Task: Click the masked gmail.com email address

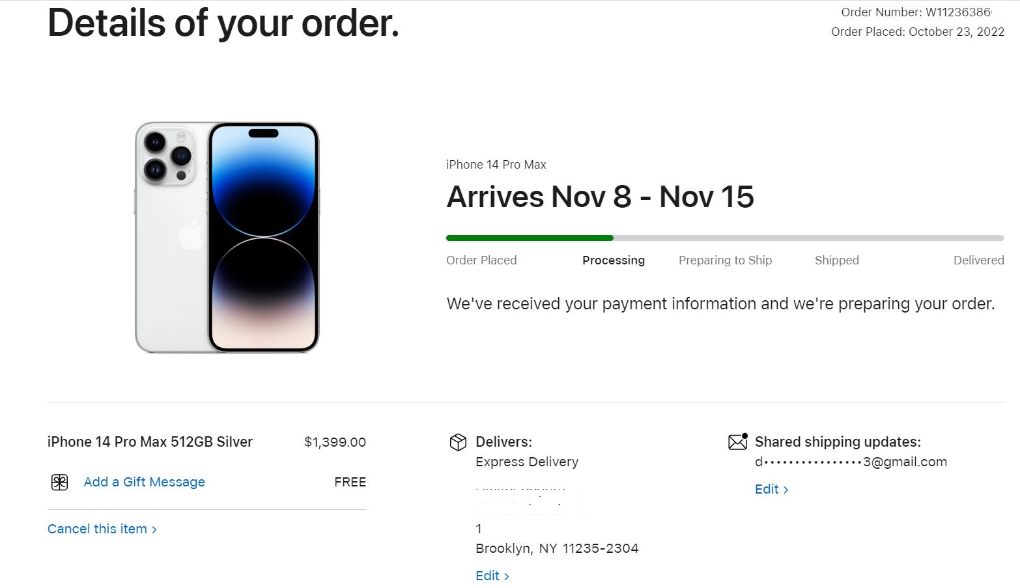Action: pyautogui.click(x=851, y=462)
